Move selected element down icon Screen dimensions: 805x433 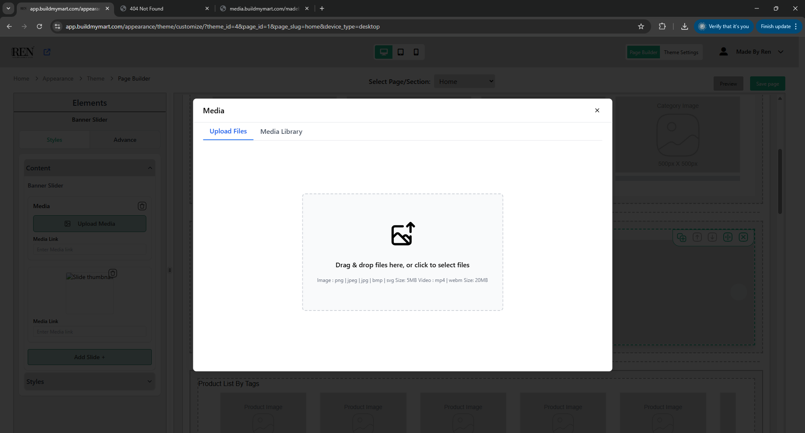[x=712, y=237]
